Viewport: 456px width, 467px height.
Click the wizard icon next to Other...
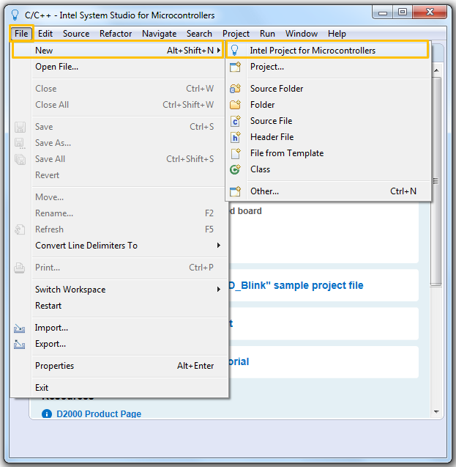click(235, 191)
